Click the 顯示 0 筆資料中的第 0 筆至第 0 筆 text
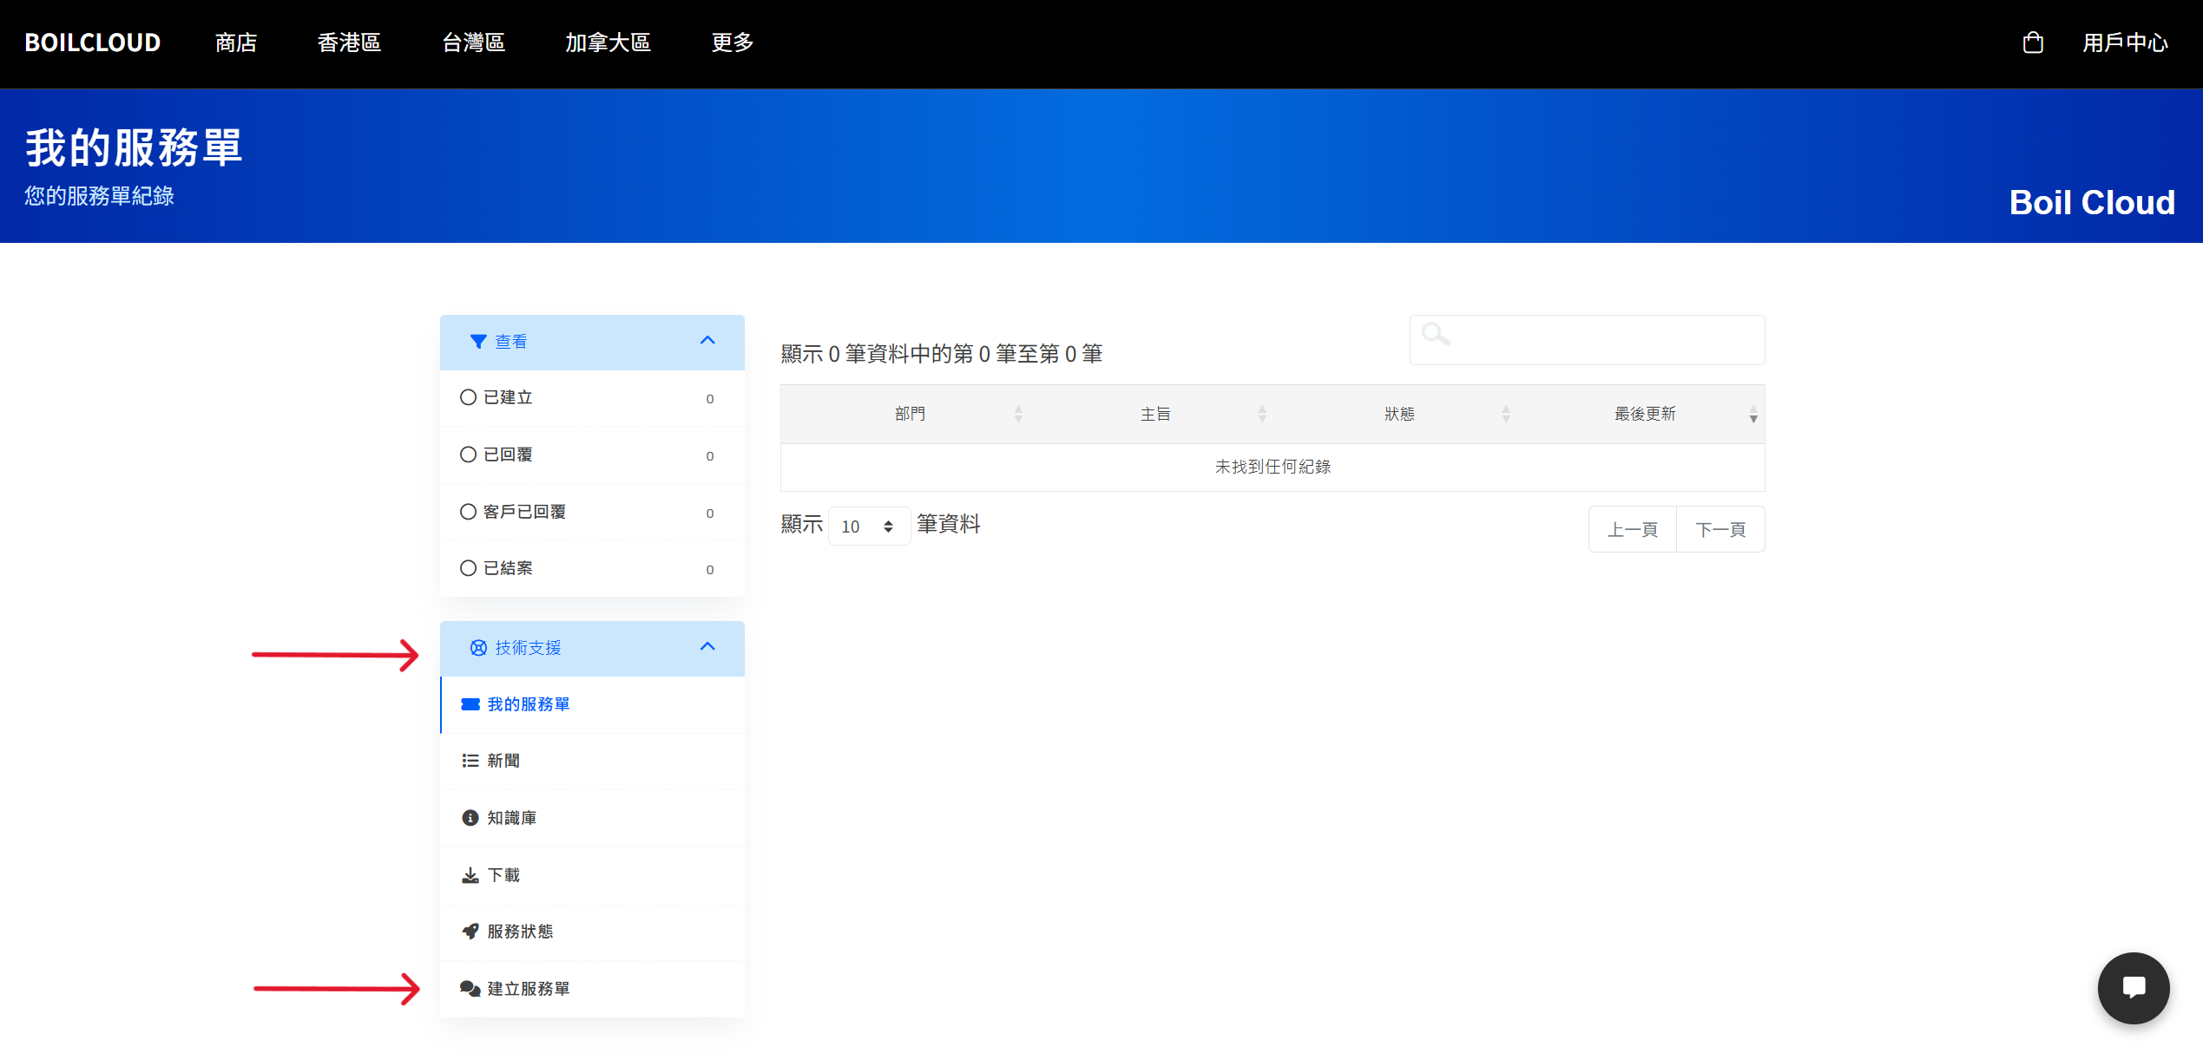Viewport: 2203px width, 1053px height. pos(942,354)
